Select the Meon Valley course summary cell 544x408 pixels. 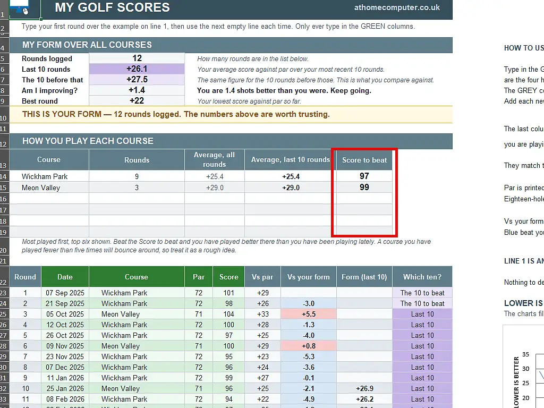click(x=49, y=188)
